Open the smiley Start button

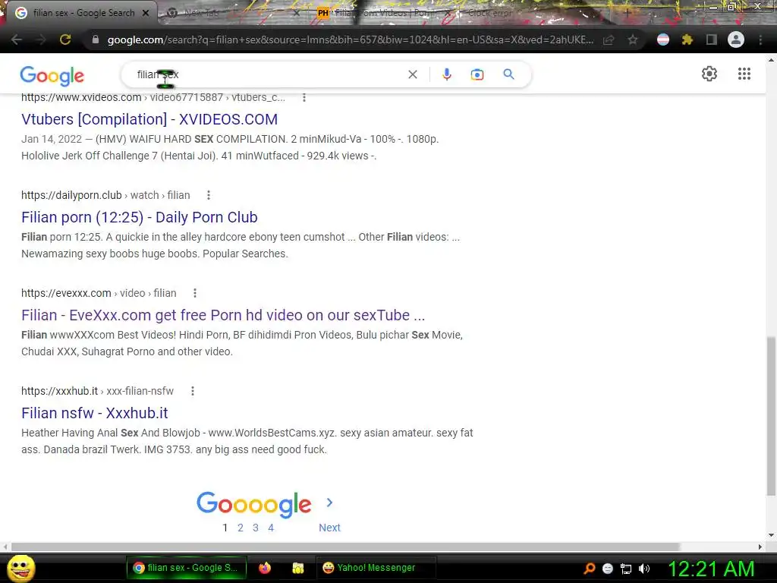20,568
